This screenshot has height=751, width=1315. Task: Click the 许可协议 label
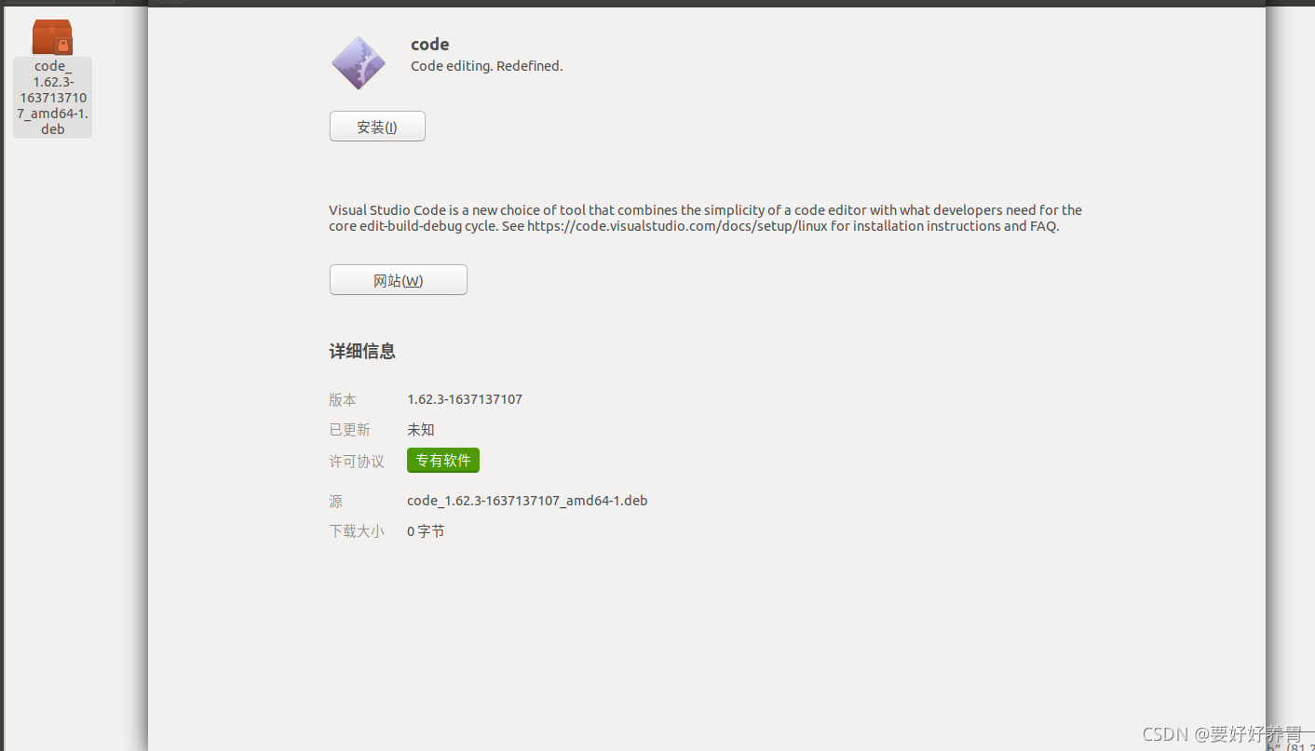357,461
